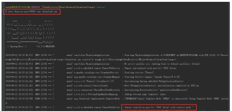Click "Template Mode 'HTML5' is deprecated" warning message
The width and height of the screenshot is (232, 111).
click(176, 99)
